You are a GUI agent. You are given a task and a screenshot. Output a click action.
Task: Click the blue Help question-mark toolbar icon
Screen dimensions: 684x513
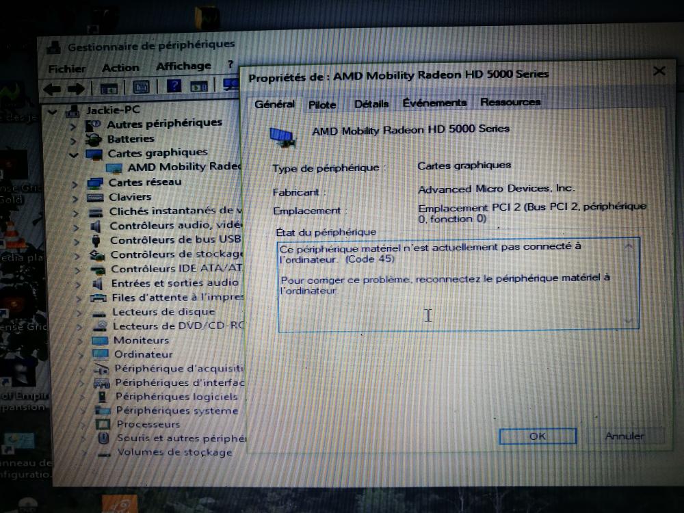pos(174,85)
